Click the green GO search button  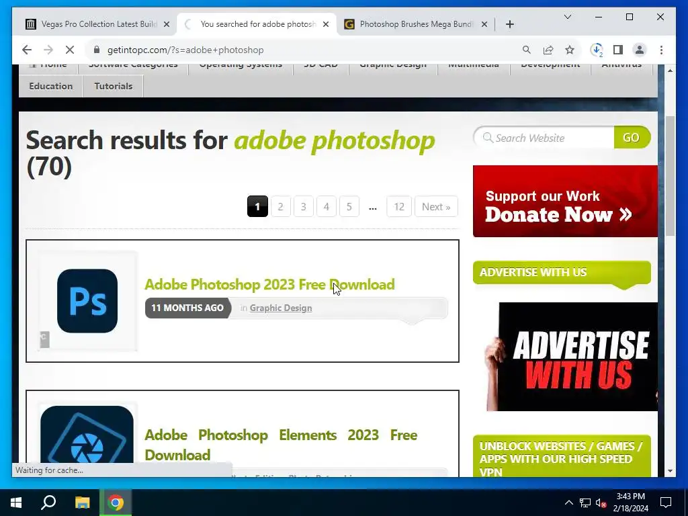(632, 137)
